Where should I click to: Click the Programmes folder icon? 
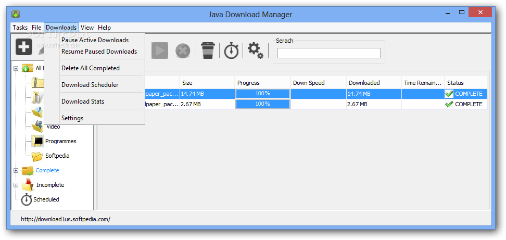point(37,141)
